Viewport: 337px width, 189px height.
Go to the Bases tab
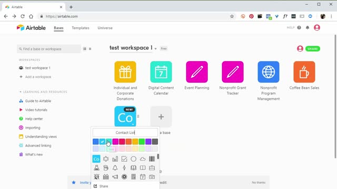58,28
